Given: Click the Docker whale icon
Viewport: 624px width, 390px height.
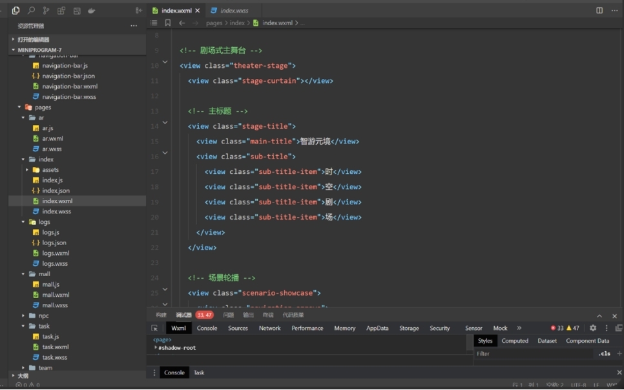Looking at the screenshot, I should tap(92, 11).
